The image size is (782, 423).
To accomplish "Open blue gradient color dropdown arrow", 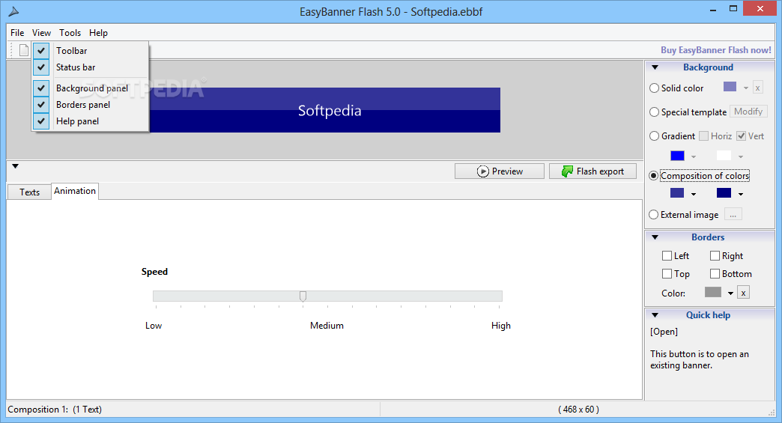I will coord(693,157).
